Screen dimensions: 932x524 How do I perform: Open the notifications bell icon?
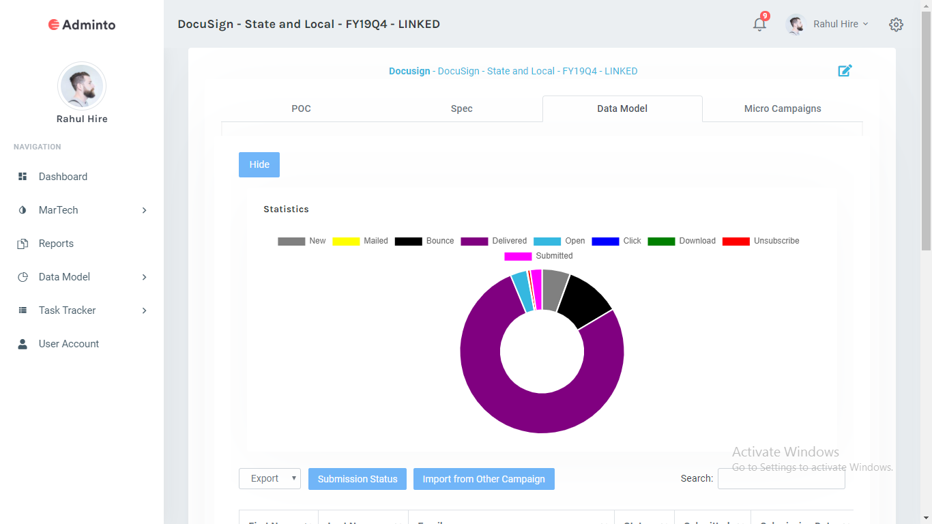pos(759,25)
